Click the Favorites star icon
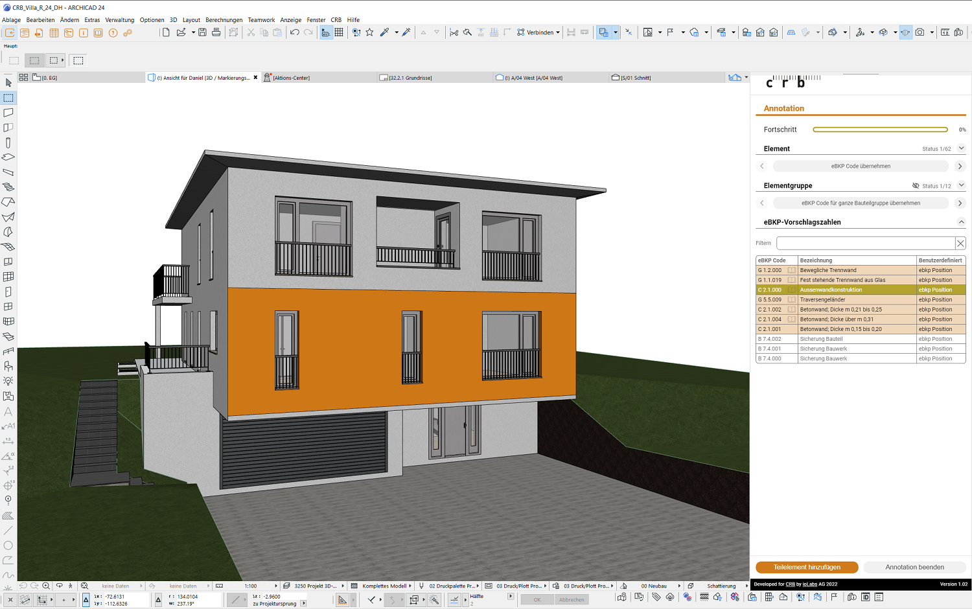 369,32
